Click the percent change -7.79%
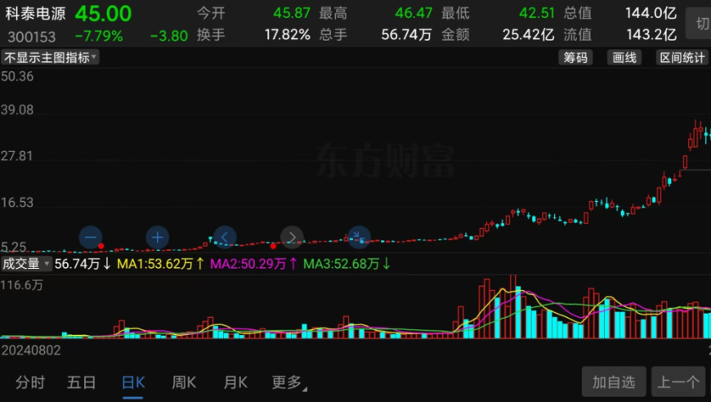711x402 pixels. click(x=99, y=36)
